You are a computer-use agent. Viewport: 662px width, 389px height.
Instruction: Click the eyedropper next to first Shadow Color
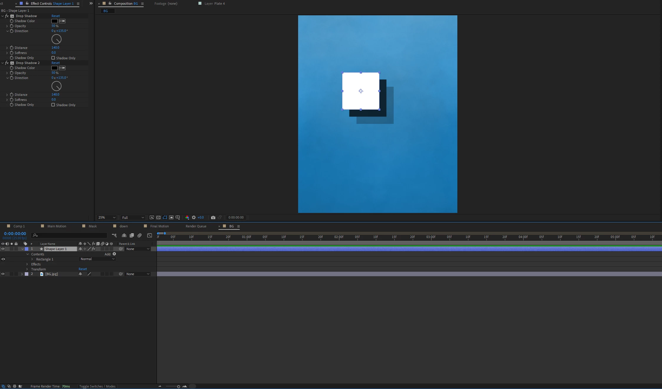click(62, 21)
